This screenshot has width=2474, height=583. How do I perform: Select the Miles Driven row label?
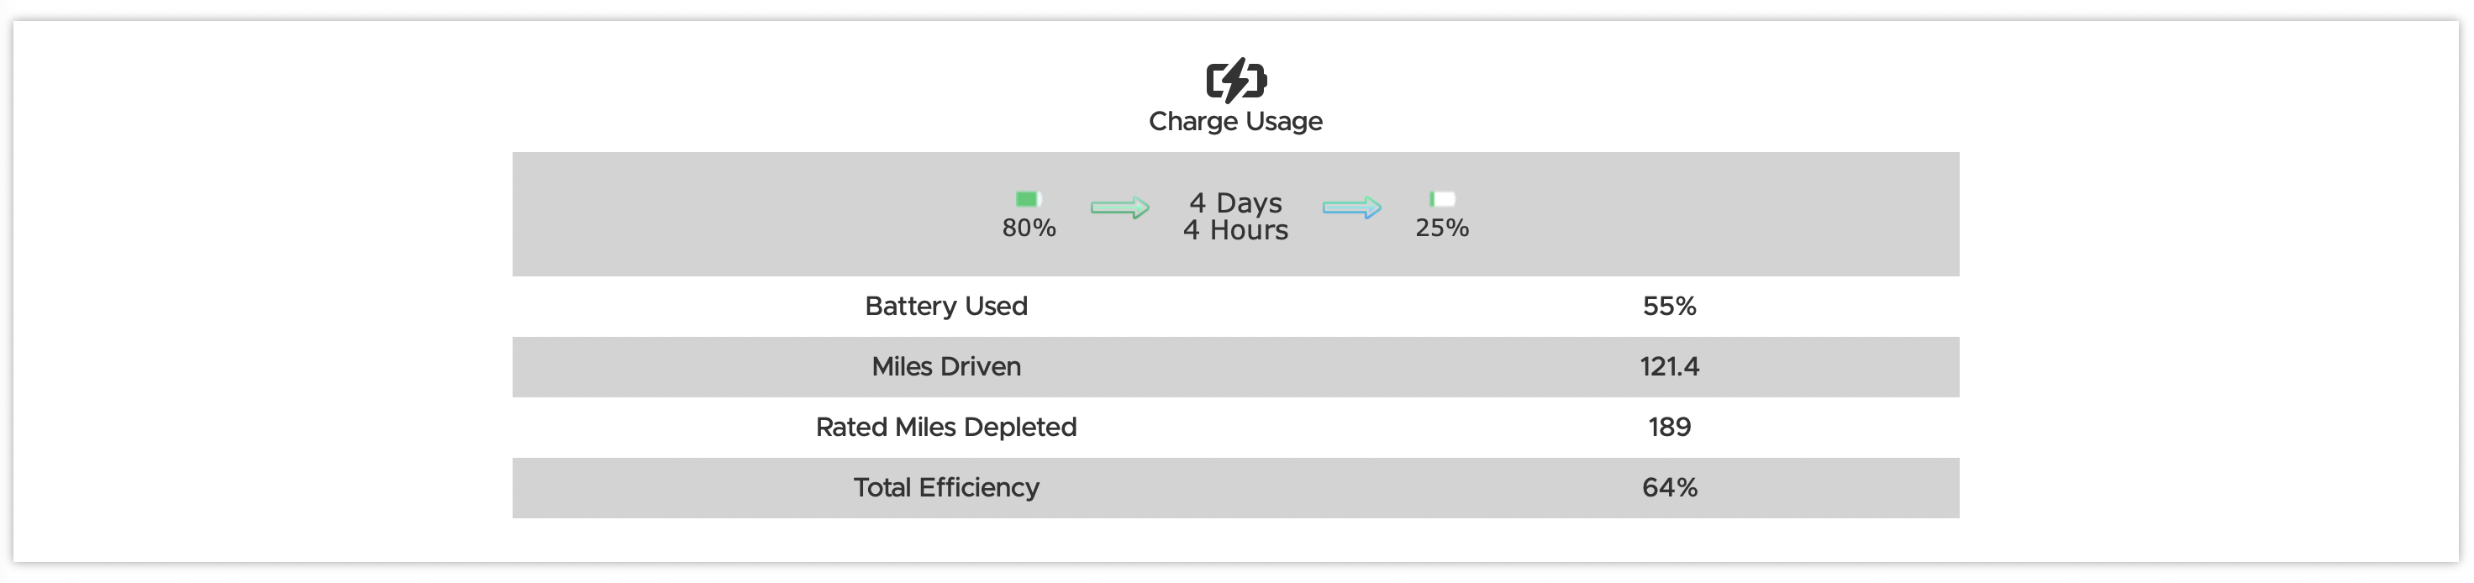pos(946,367)
